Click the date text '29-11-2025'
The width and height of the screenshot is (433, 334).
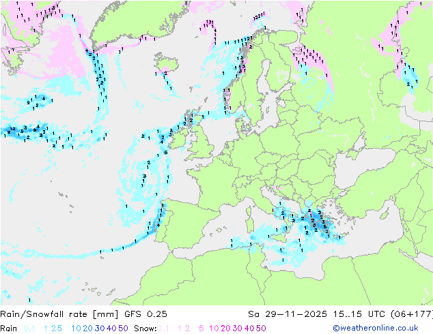point(296,314)
